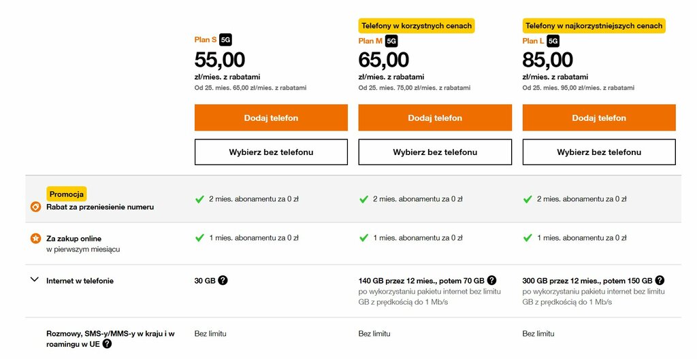Add a phone to Plan S

click(x=271, y=118)
